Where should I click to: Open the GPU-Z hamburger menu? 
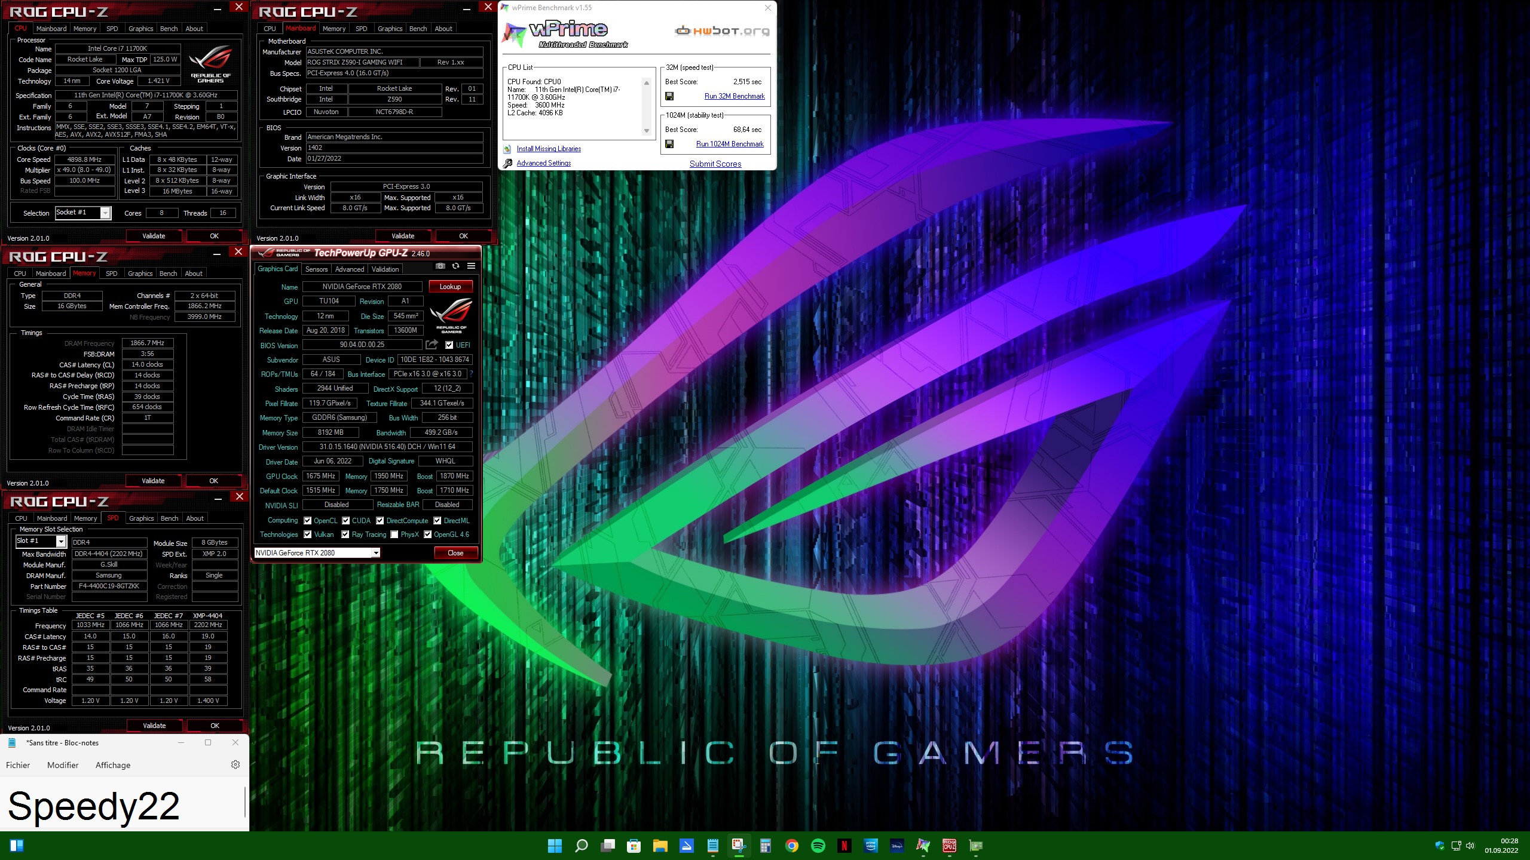tap(471, 266)
